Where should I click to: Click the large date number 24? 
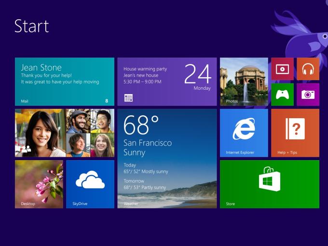pos(198,74)
